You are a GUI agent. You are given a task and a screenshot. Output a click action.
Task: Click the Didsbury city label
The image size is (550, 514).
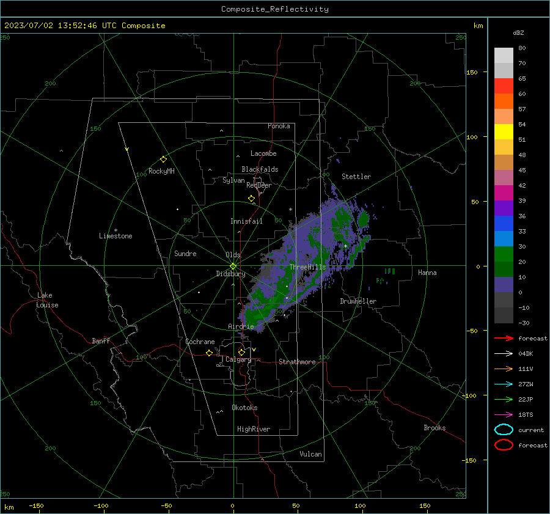pyautogui.click(x=230, y=274)
